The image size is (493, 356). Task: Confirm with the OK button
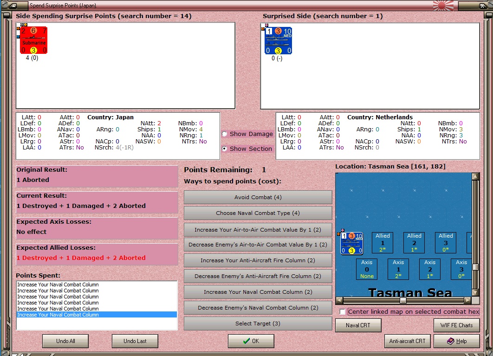click(251, 341)
